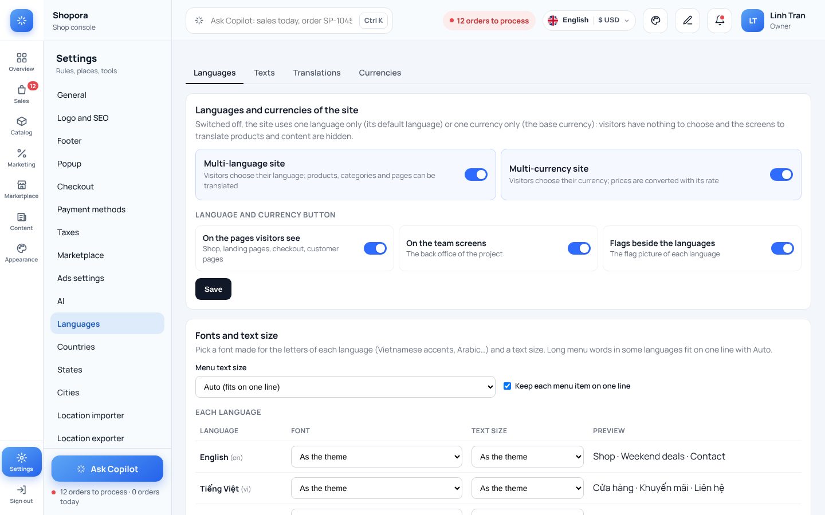Toggle Flags beside the languages switch
This screenshot has height=515, width=825.
click(783, 248)
